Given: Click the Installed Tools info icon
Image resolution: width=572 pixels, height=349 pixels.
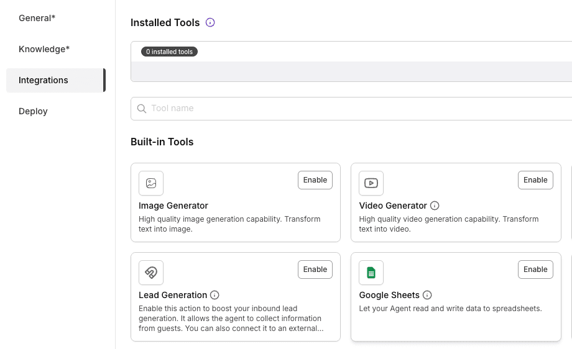Looking at the screenshot, I should pyautogui.click(x=210, y=22).
